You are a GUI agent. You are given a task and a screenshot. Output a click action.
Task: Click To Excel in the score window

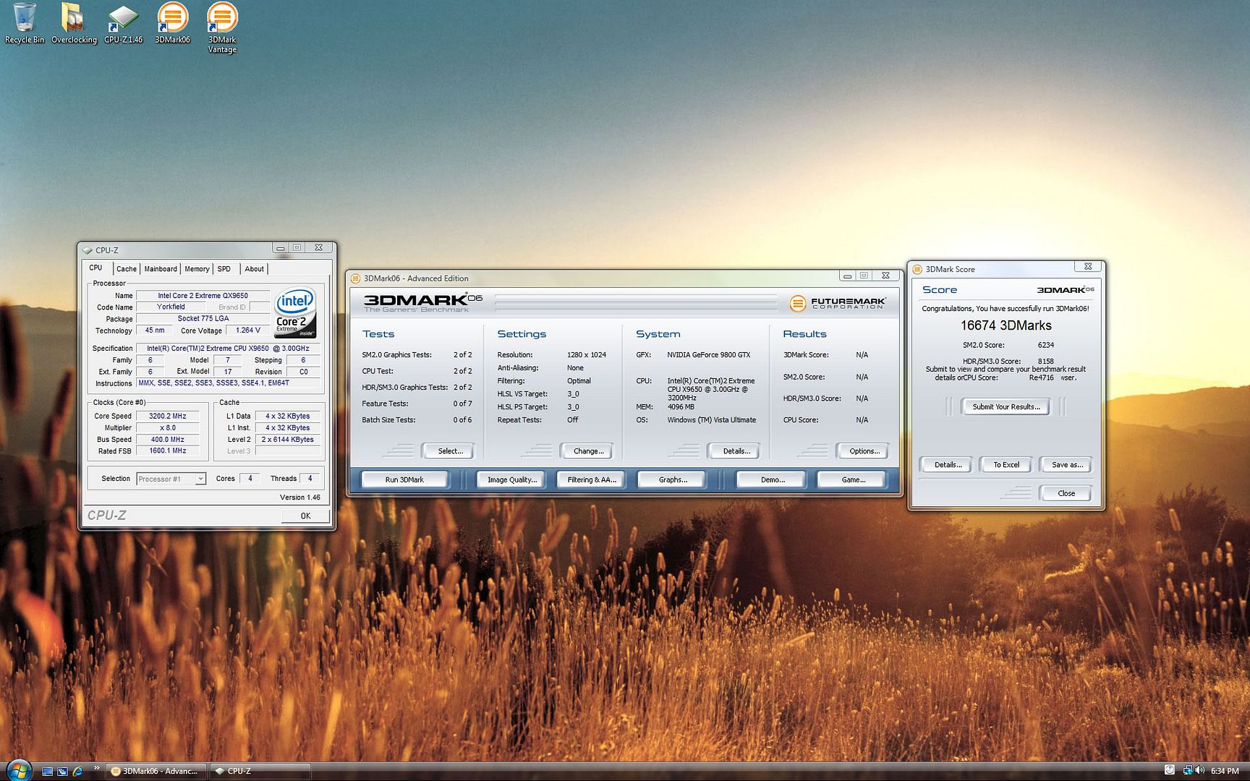coord(1005,465)
